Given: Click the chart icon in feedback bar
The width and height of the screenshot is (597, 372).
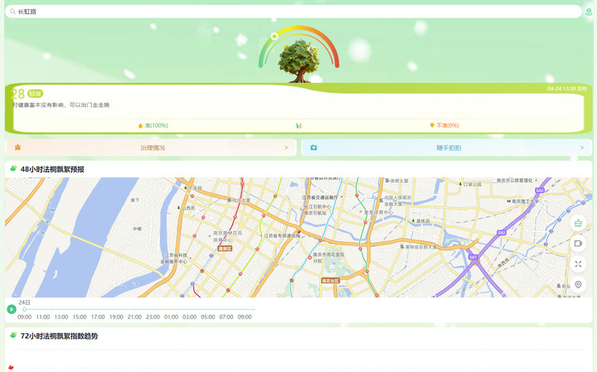Looking at the screenshot, I should tap(298, 126).
